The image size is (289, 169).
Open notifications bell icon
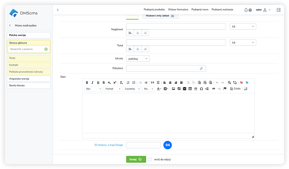pos(246,10)
